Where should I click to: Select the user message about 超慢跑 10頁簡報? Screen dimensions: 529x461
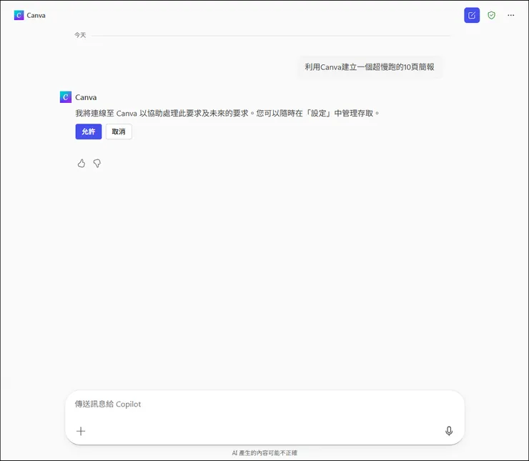point(370,66)
